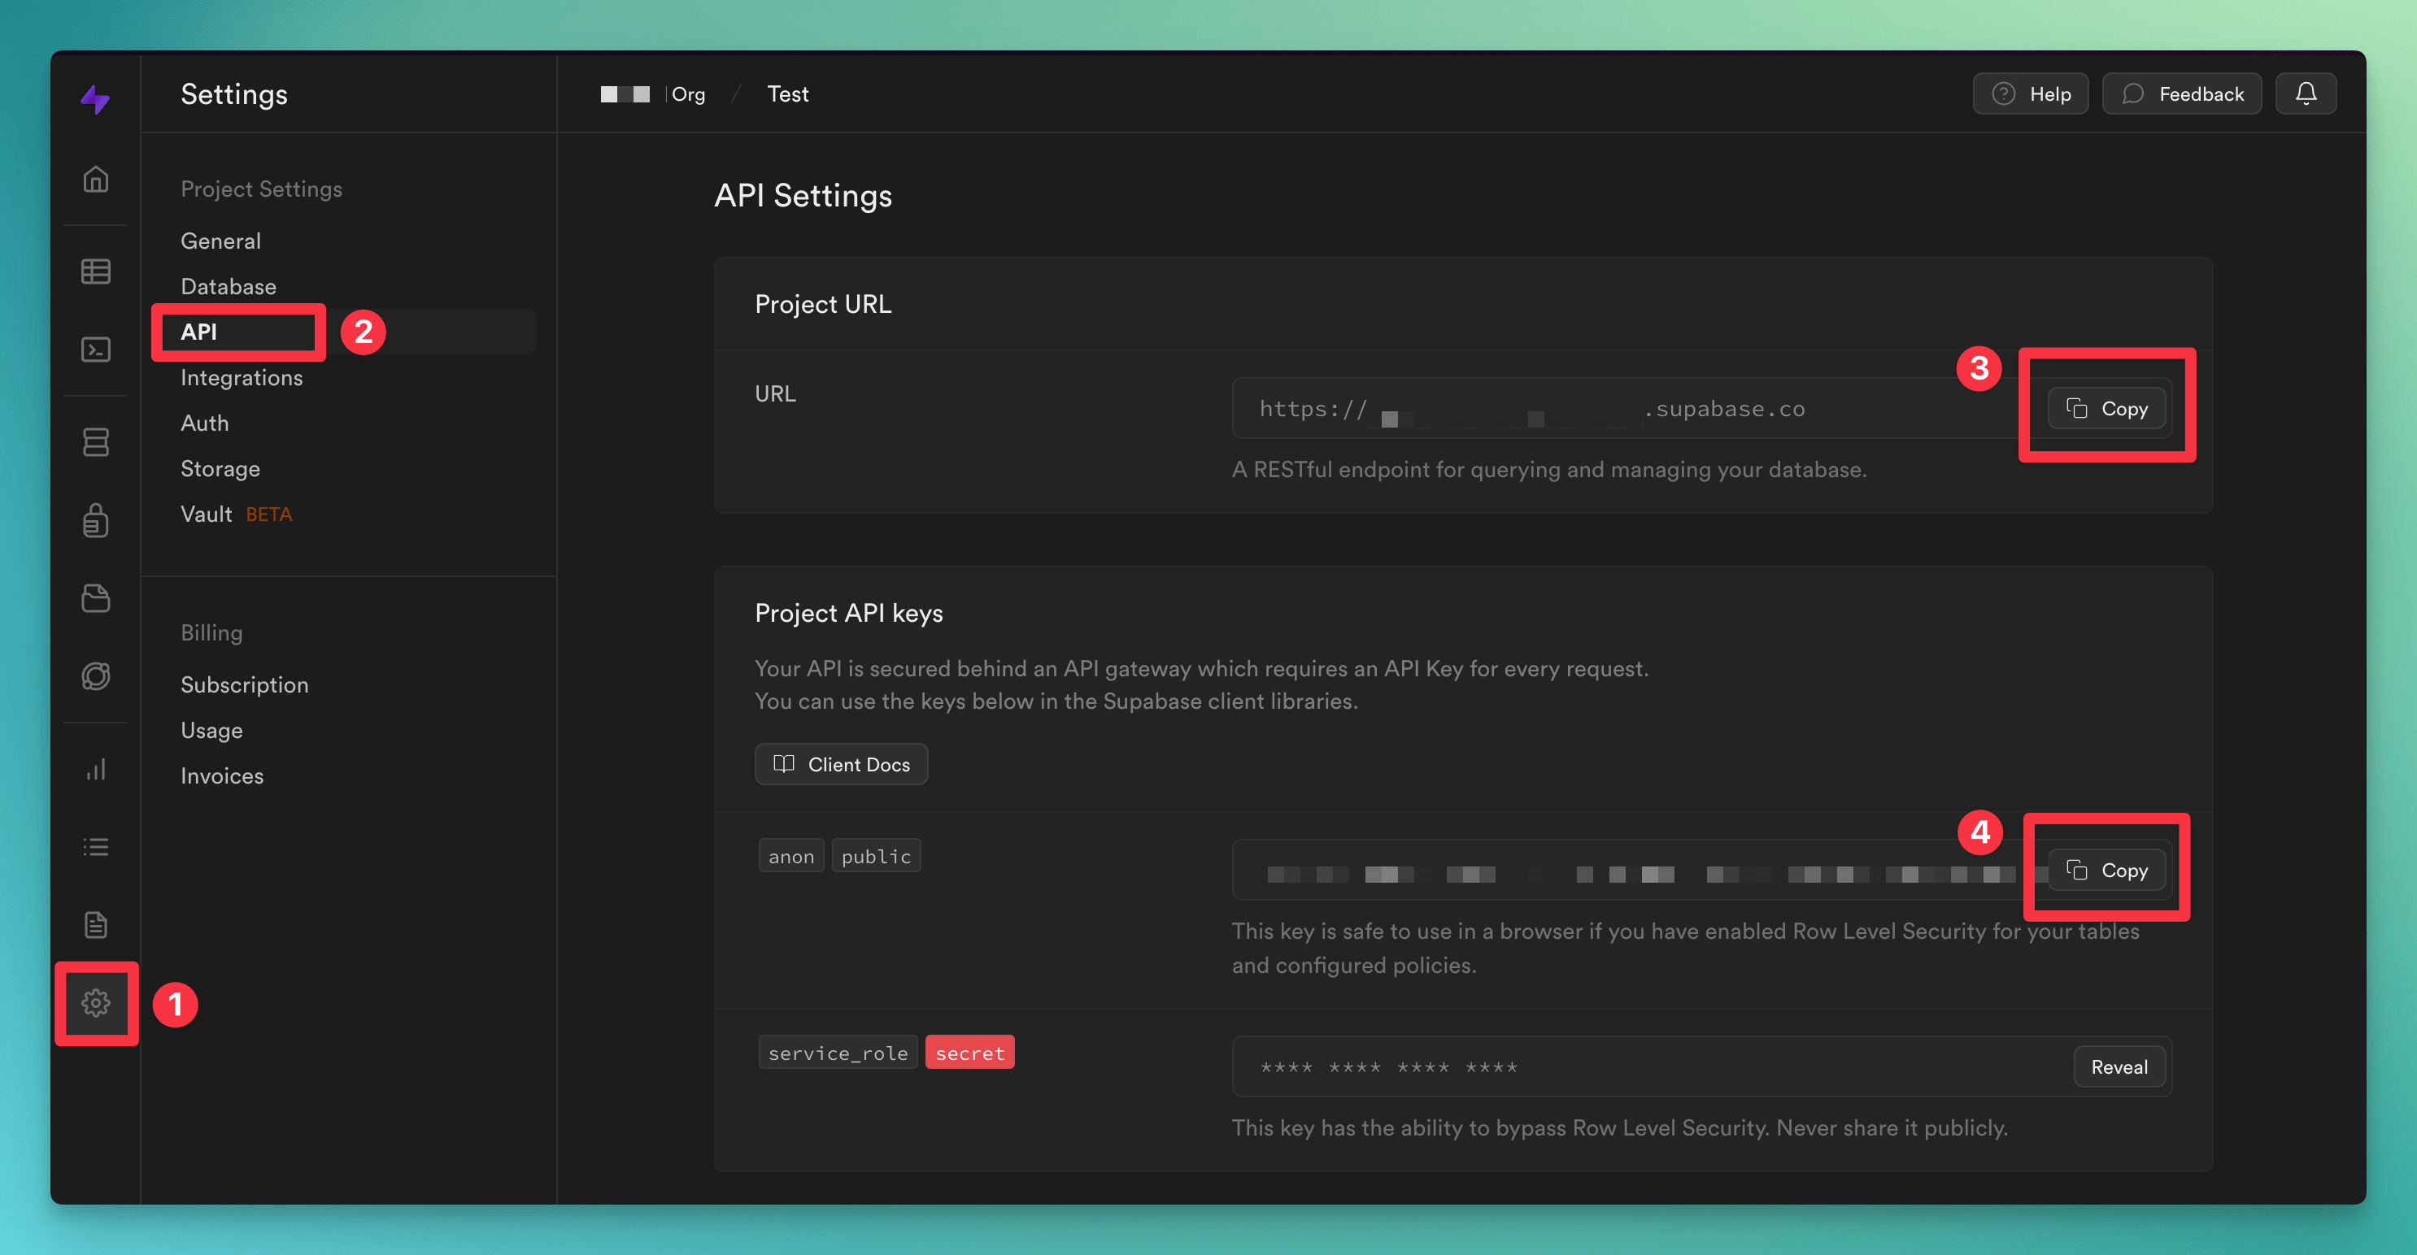Click the 'anon' tag label
The height and width of the screenshot is (1255, 2417).
coord(791,855)
